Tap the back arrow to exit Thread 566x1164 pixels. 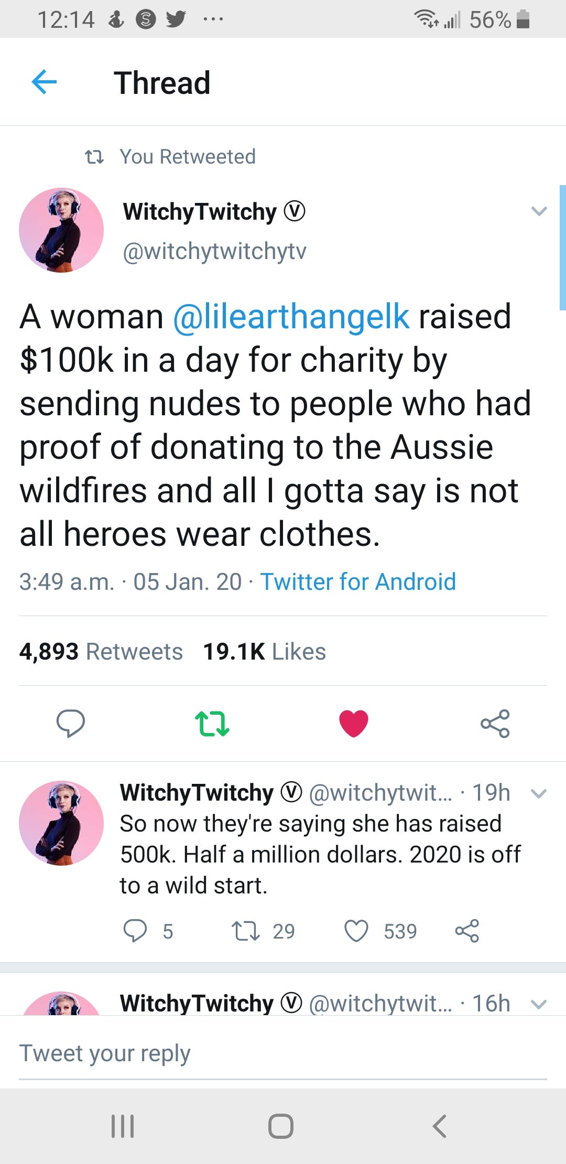tap(45, 82)
